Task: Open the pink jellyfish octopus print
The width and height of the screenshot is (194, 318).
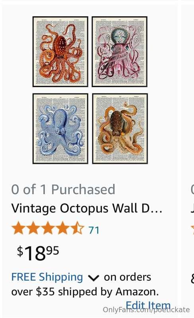Action: point(120,52)
